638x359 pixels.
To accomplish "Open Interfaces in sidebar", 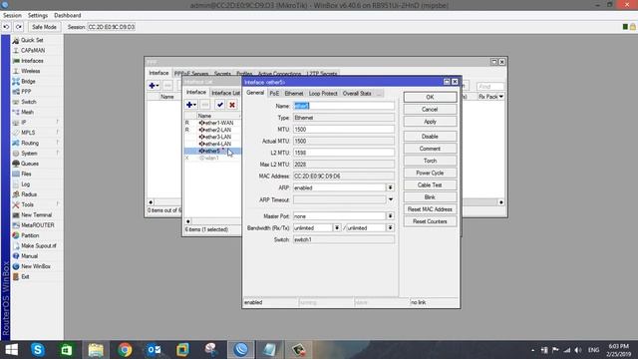I will point(32,61).
